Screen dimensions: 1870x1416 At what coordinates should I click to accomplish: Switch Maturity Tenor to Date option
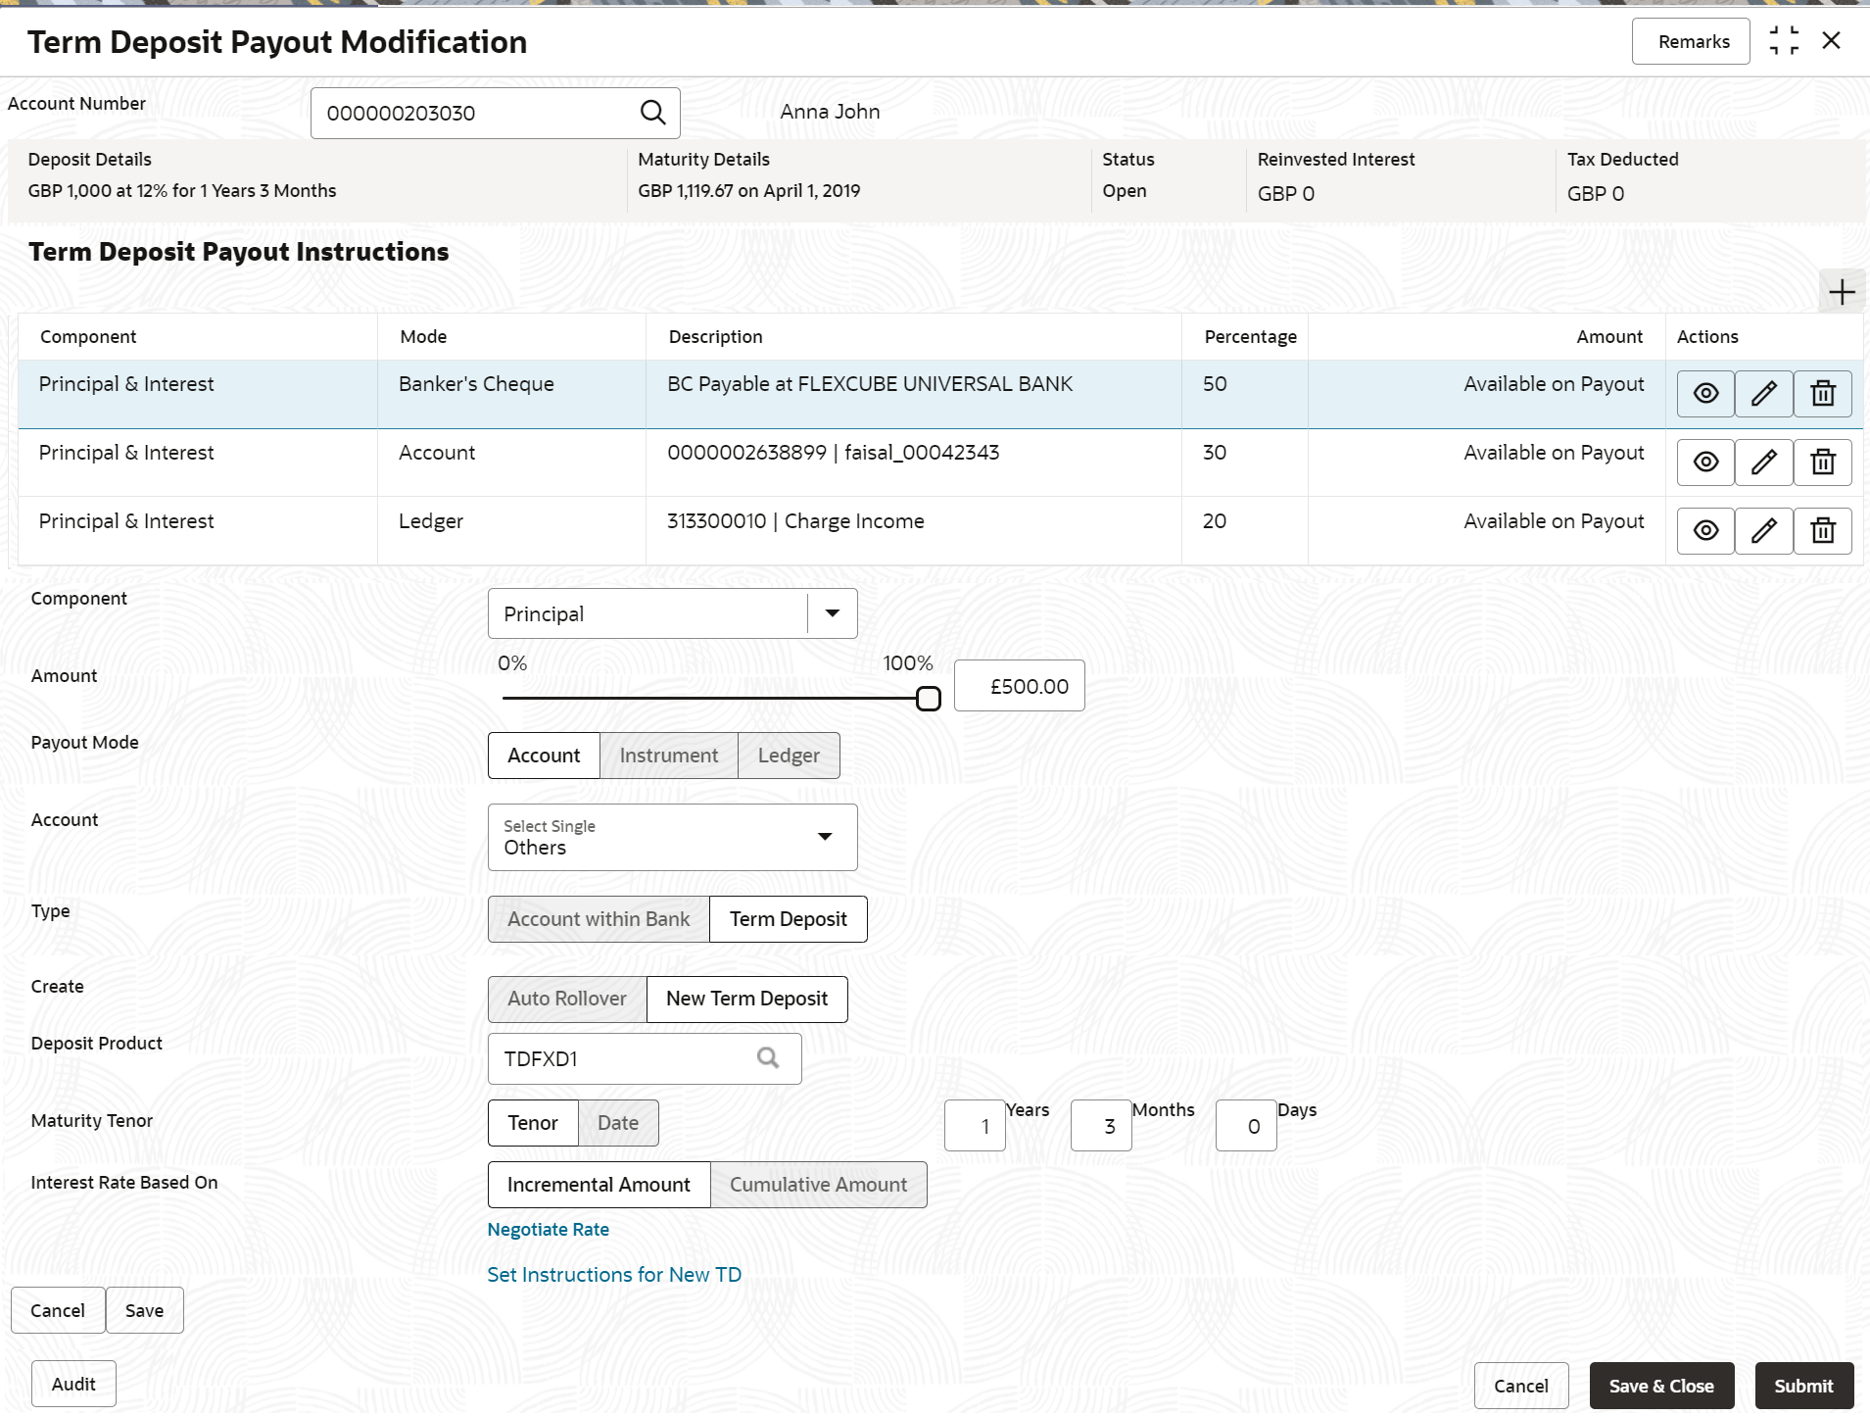tap(618, 1123)
